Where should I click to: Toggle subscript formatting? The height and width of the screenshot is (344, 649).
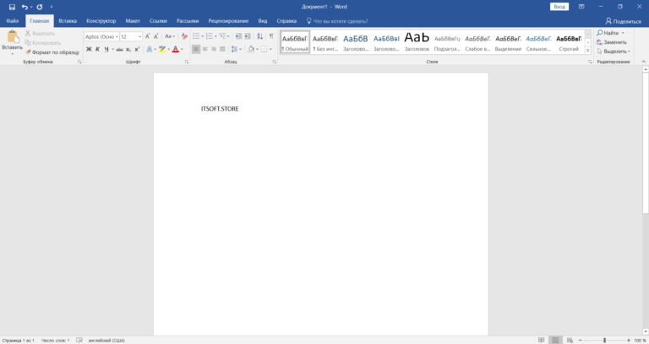click(x=128, y=49)
